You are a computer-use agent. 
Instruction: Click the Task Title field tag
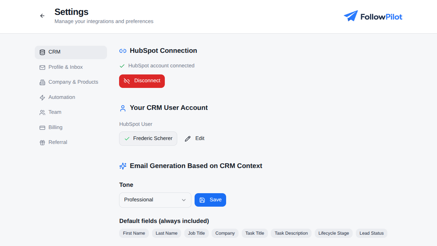[x=255, y=233]
